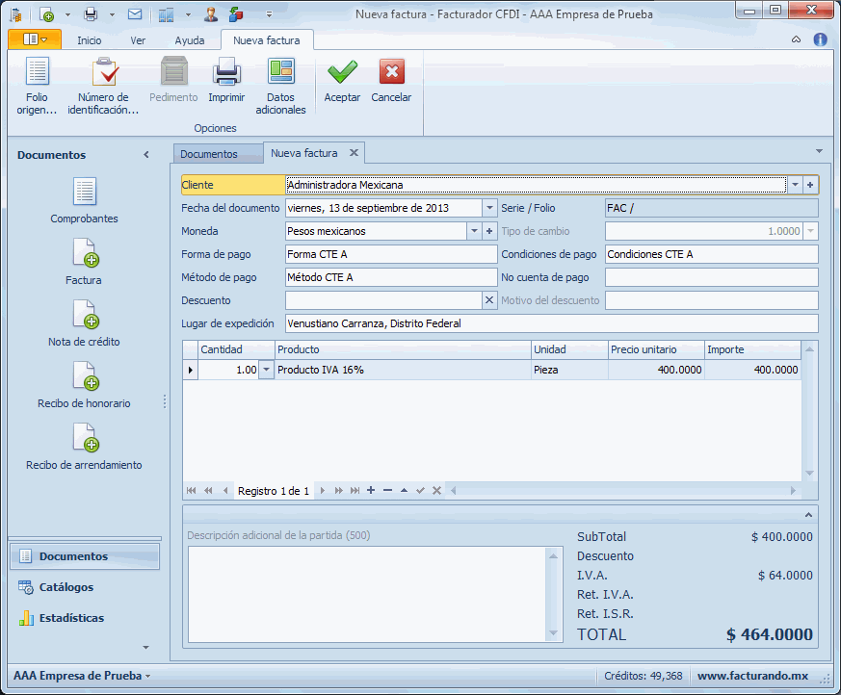Click the Método de pago field
This screenshot has height=695, width=841.
[391, 277]
